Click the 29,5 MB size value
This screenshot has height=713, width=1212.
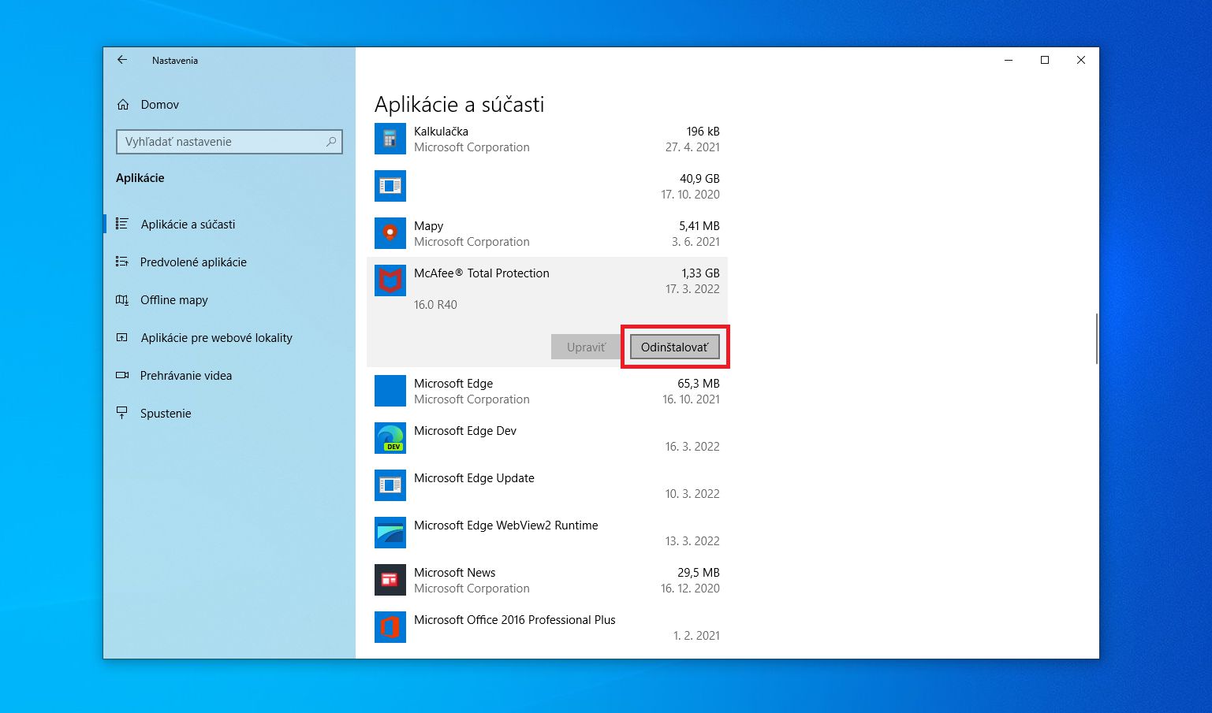[x=699, y=573]
